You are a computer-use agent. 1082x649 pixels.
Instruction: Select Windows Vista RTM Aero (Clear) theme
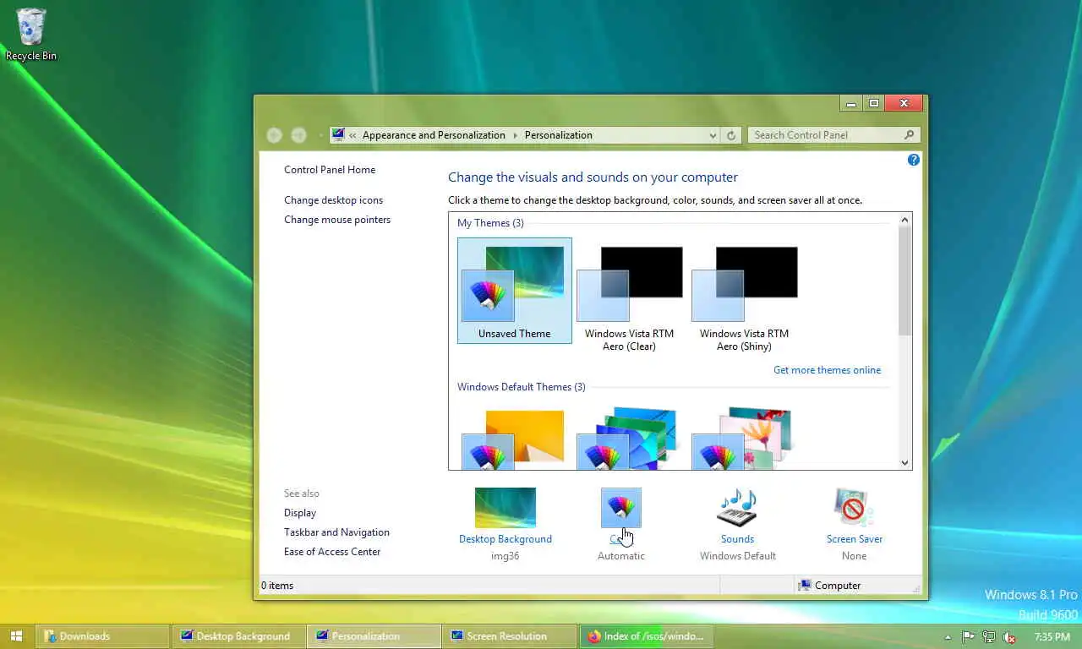point(630,297)
